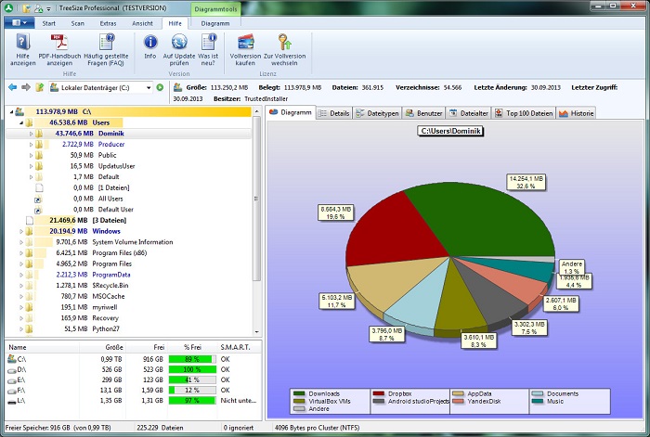Click the C:\ drive icon in drive list

(x=11, y=359)
